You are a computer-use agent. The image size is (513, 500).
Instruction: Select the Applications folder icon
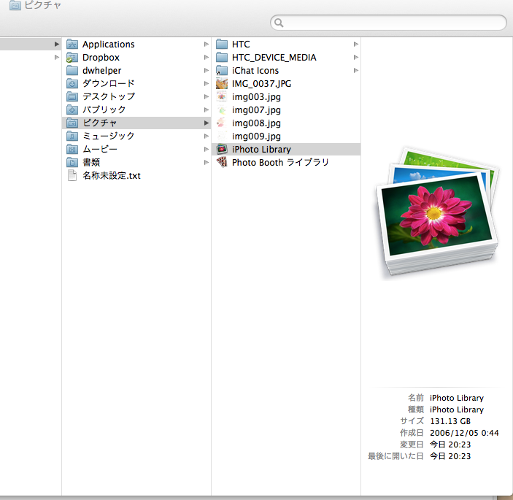click(72, 45)
